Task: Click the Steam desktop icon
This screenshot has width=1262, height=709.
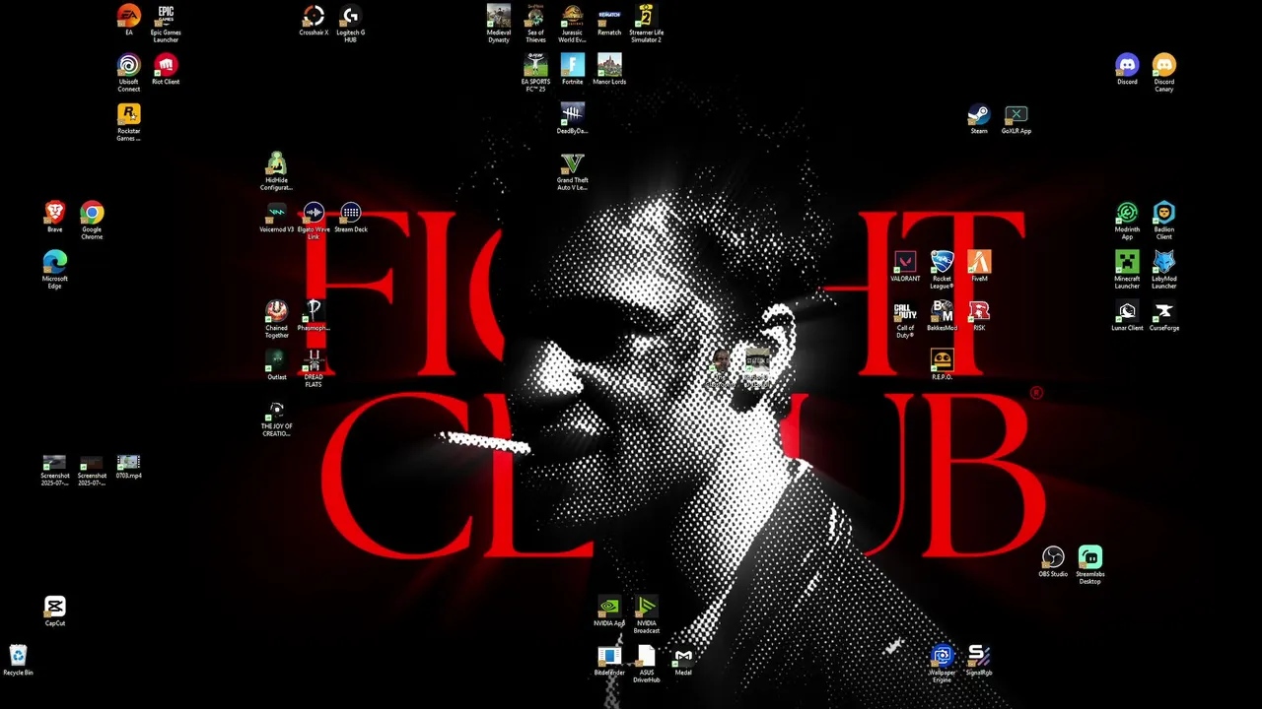Action: pos(979,115)
